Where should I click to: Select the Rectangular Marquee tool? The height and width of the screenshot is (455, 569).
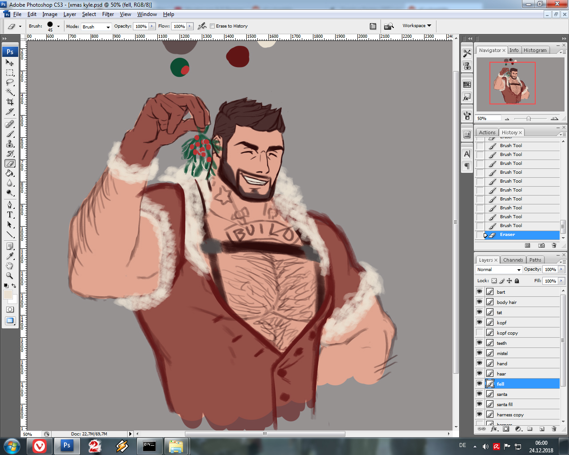click(x=10, y=72)
